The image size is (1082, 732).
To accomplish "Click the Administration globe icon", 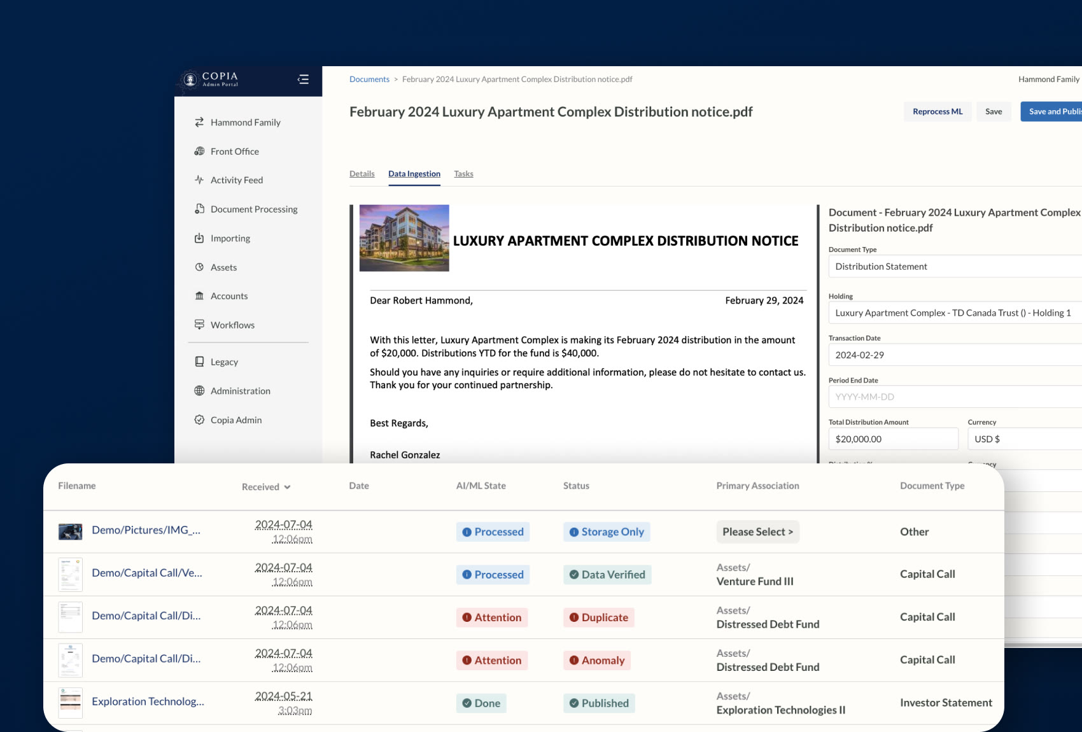I will (x=199, y=391).
